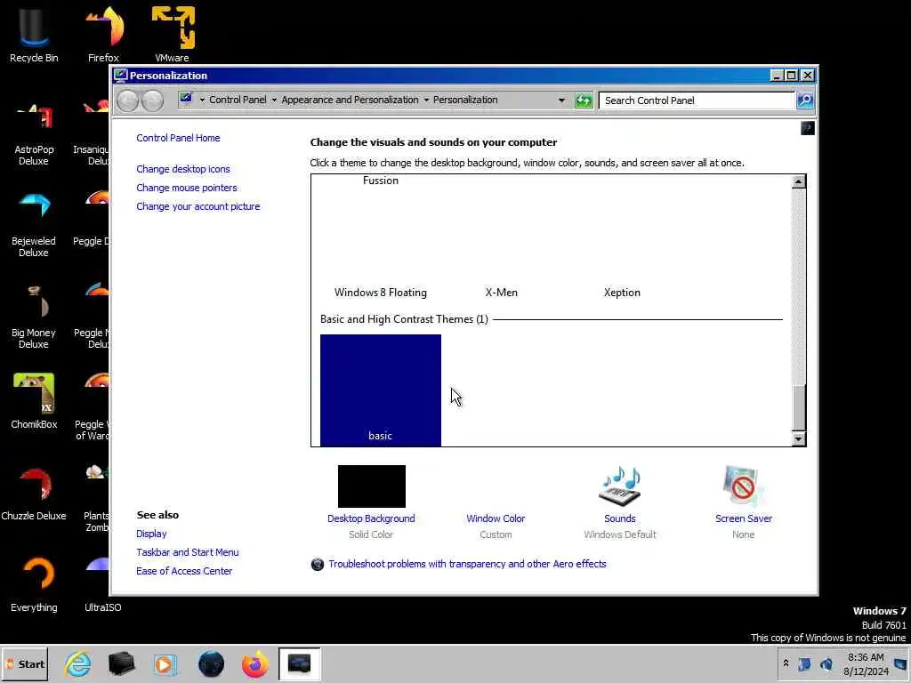Open the Recycle Bin desktop icon
The image size is (911, 683).
pyautogui.click(x=34, y=35)
